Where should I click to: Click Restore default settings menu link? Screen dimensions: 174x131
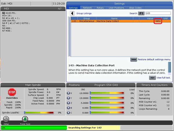(x=154, y=60)
